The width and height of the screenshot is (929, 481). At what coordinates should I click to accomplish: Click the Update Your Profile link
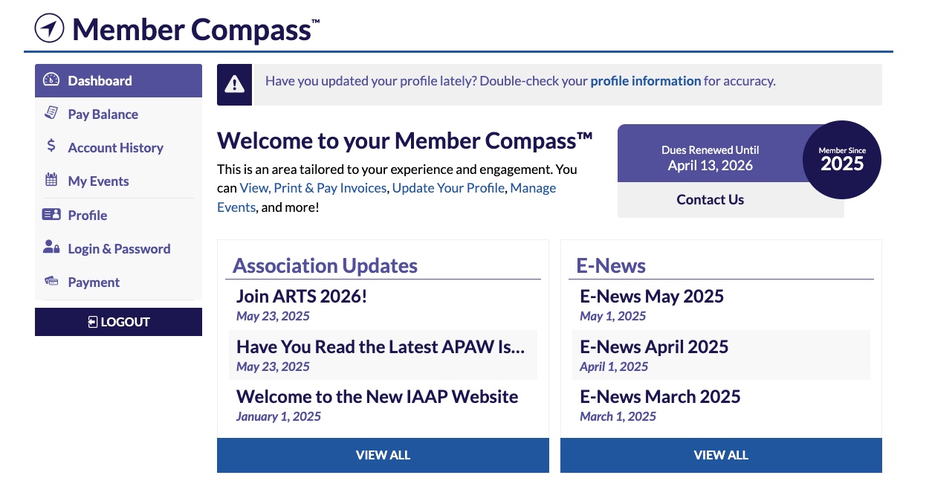pyautogui.click(x=449, y=188)
